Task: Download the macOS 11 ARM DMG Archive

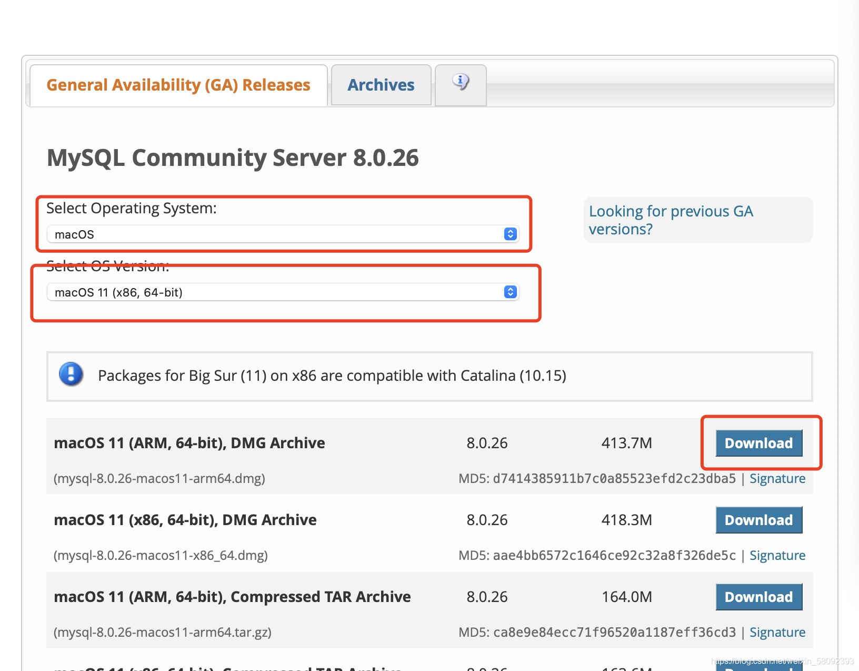Action: [758, 443]
